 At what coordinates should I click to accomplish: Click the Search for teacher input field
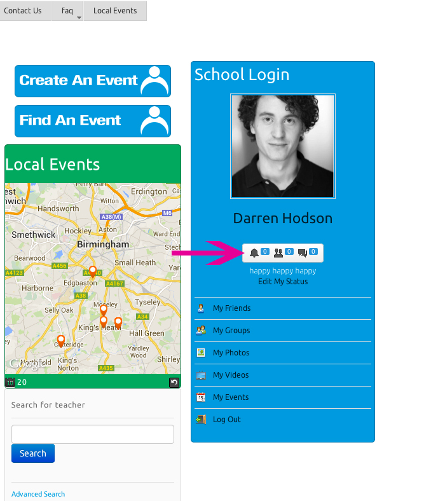(93, 434)
